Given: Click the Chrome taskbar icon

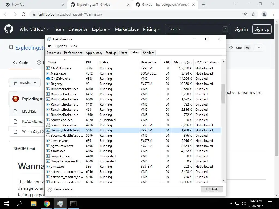Looking at the screenshot, I should coord(47,204).
